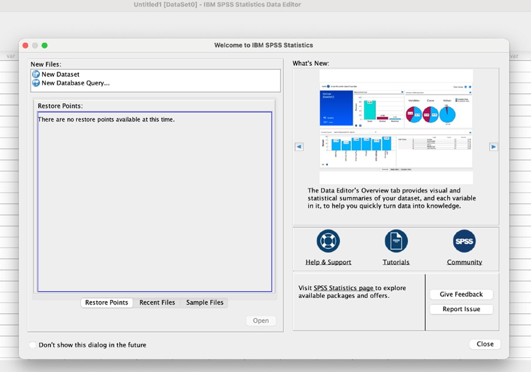Click the New Dataset icon
Viewport: 531px width, 372px height.
point(36,75)
